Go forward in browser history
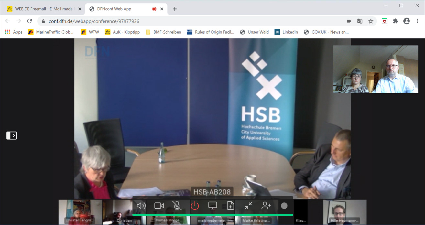 (x=18, y=21)
